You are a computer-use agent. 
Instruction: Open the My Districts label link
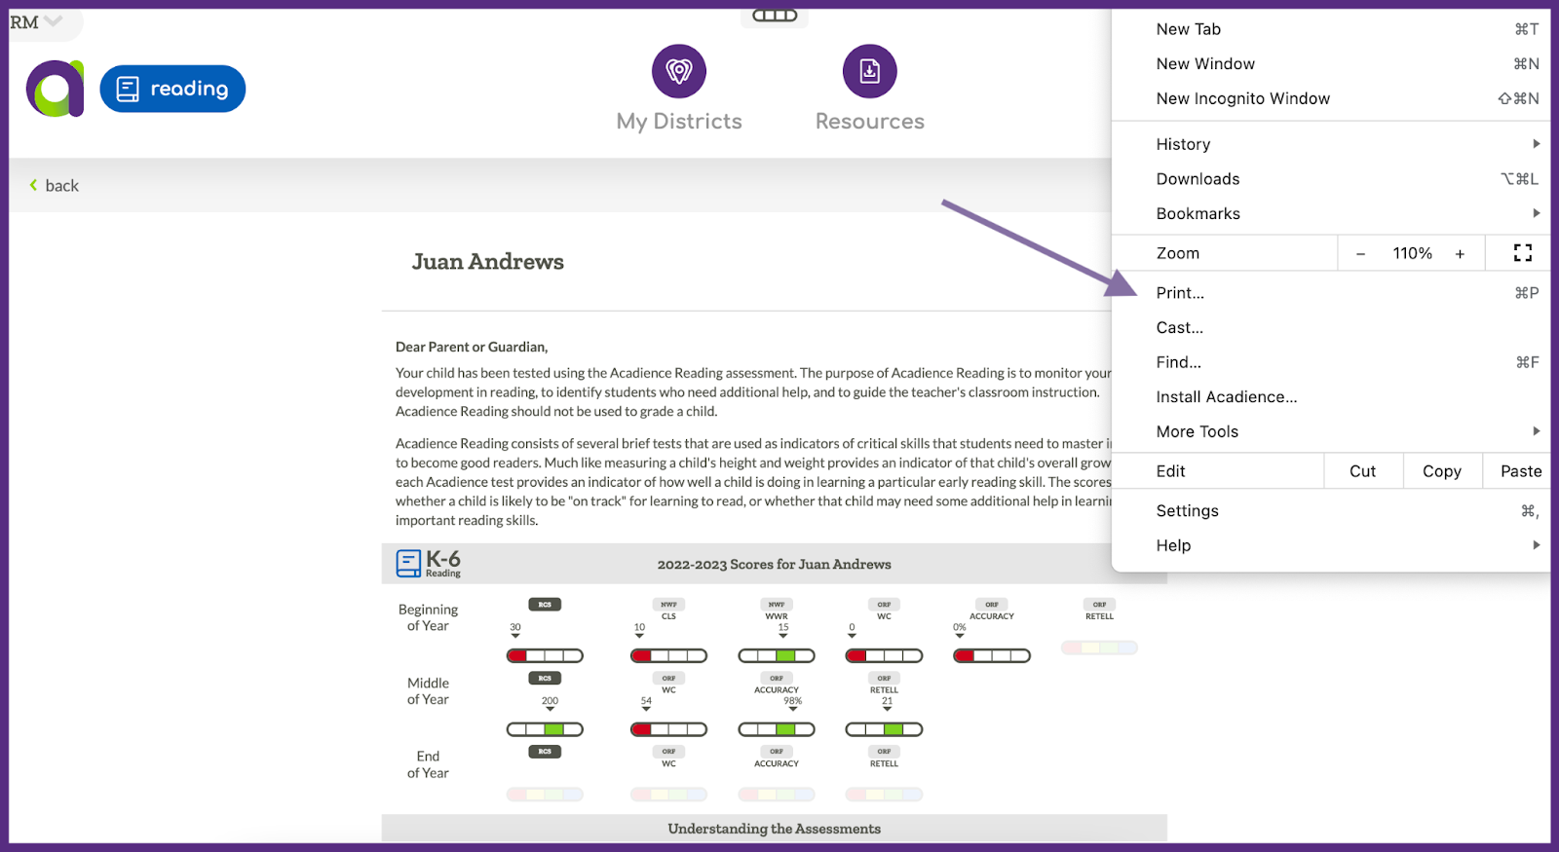tap(679, 122)
